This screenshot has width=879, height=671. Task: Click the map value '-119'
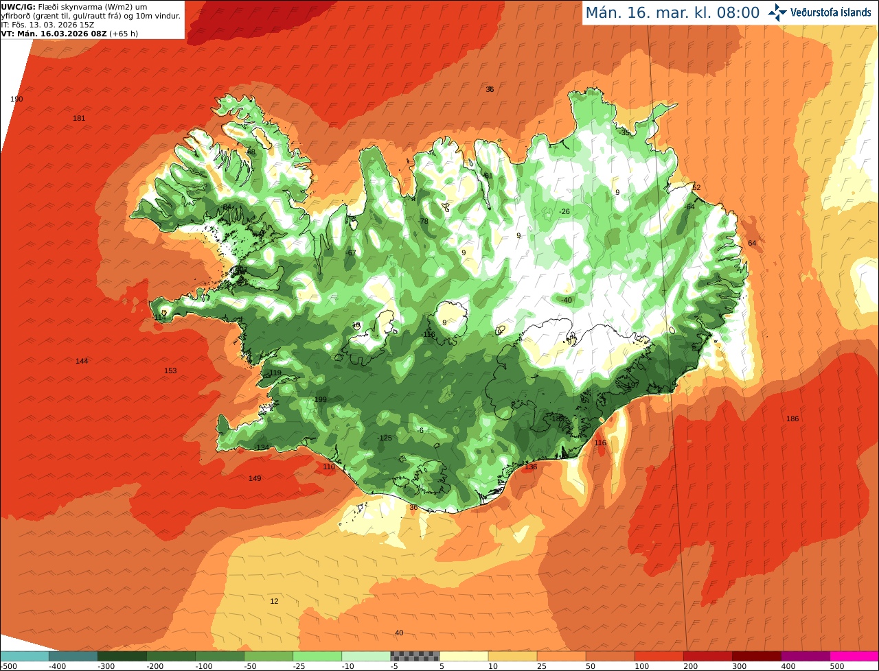pos(275,373)
